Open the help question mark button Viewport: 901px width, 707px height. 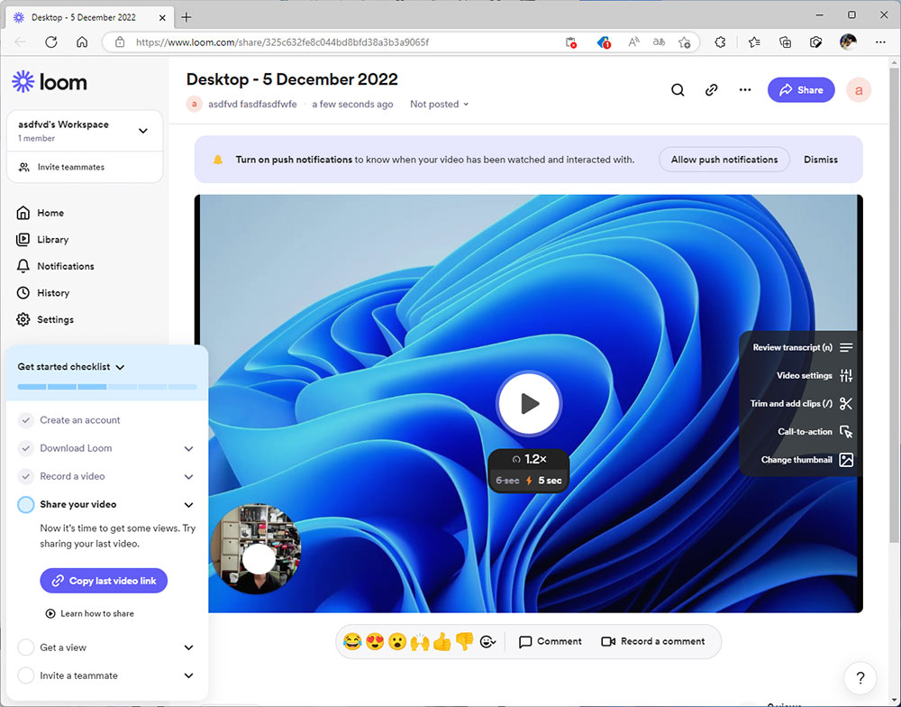pos(860,677)
